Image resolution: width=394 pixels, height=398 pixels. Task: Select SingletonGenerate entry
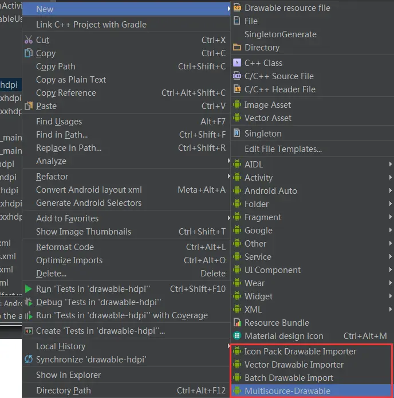pos(312,34)
